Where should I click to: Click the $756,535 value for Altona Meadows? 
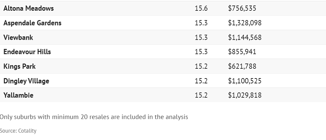click(x=242, y=8)
